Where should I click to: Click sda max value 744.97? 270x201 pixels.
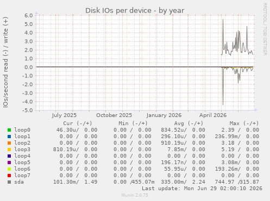(x=224, y=182)
